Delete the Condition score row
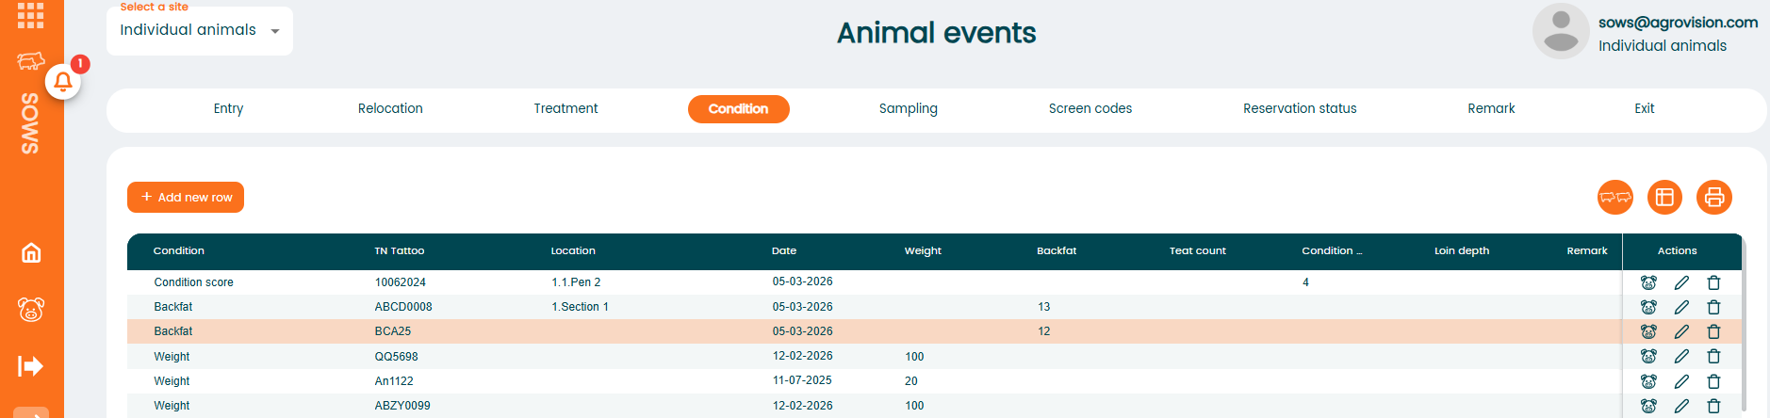1770x418 pixels. (1714, 282)
